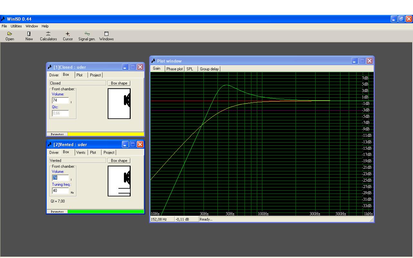Click the Closed box speaker diagram
Viewport: 413px width, 258px height.
point(119,104)
